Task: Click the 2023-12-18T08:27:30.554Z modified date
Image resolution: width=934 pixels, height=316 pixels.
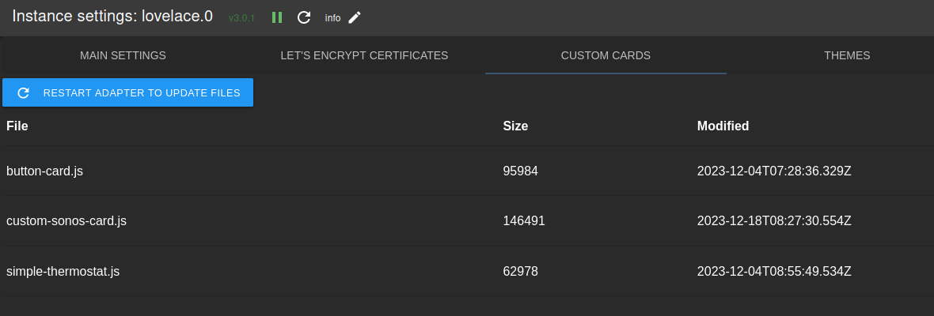Action: coord(773,221)
